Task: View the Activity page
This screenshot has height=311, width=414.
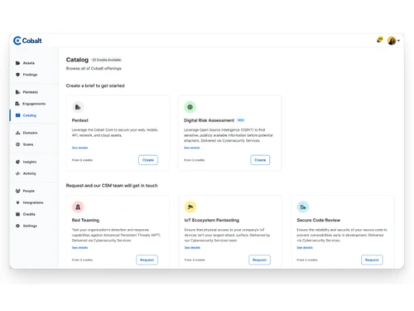Action: [x=30, y=173]
